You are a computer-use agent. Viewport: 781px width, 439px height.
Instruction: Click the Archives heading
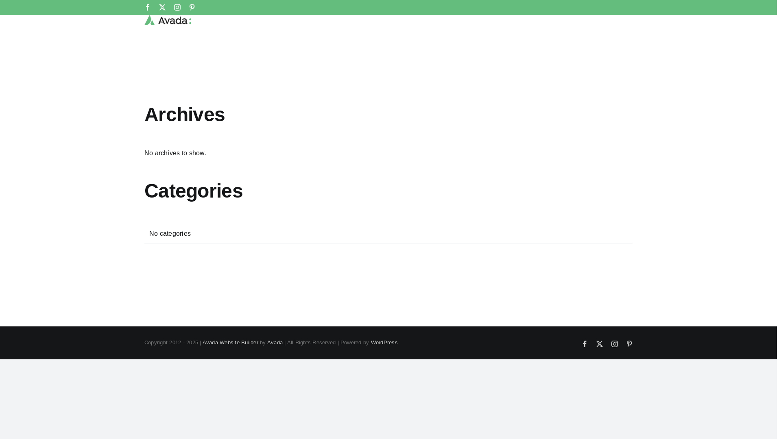[x=185, y=115]
